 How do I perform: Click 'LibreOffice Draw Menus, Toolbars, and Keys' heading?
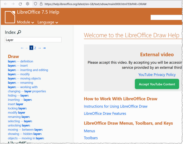128,123
